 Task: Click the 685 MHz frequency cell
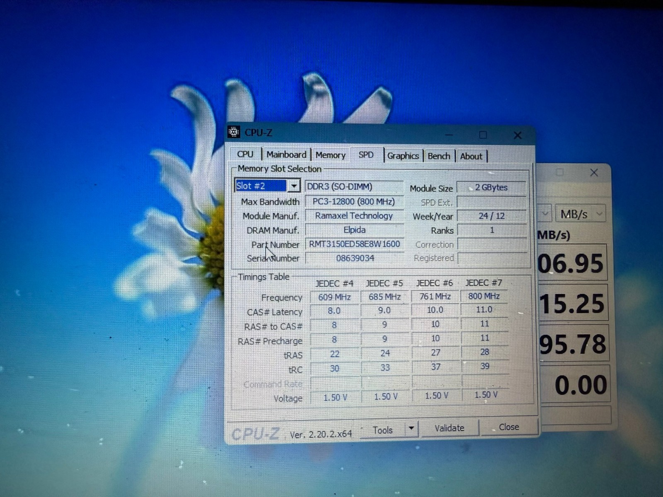point(385,297)
